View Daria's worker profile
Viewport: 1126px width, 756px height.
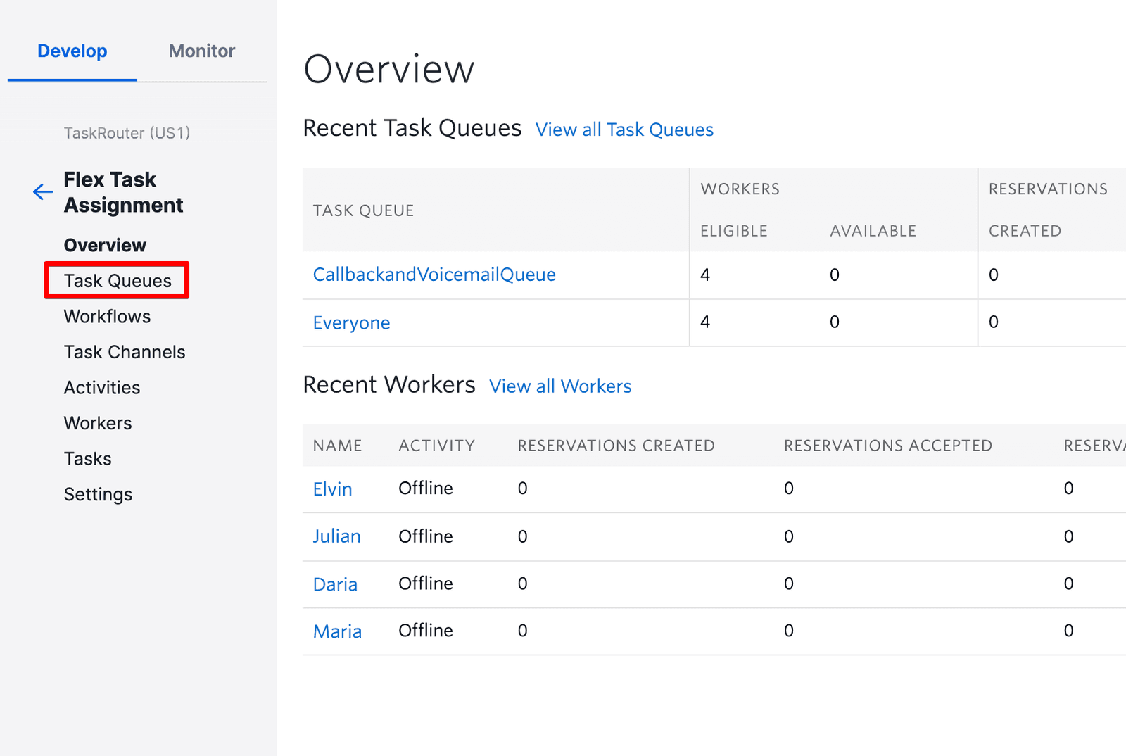point(335,584)
